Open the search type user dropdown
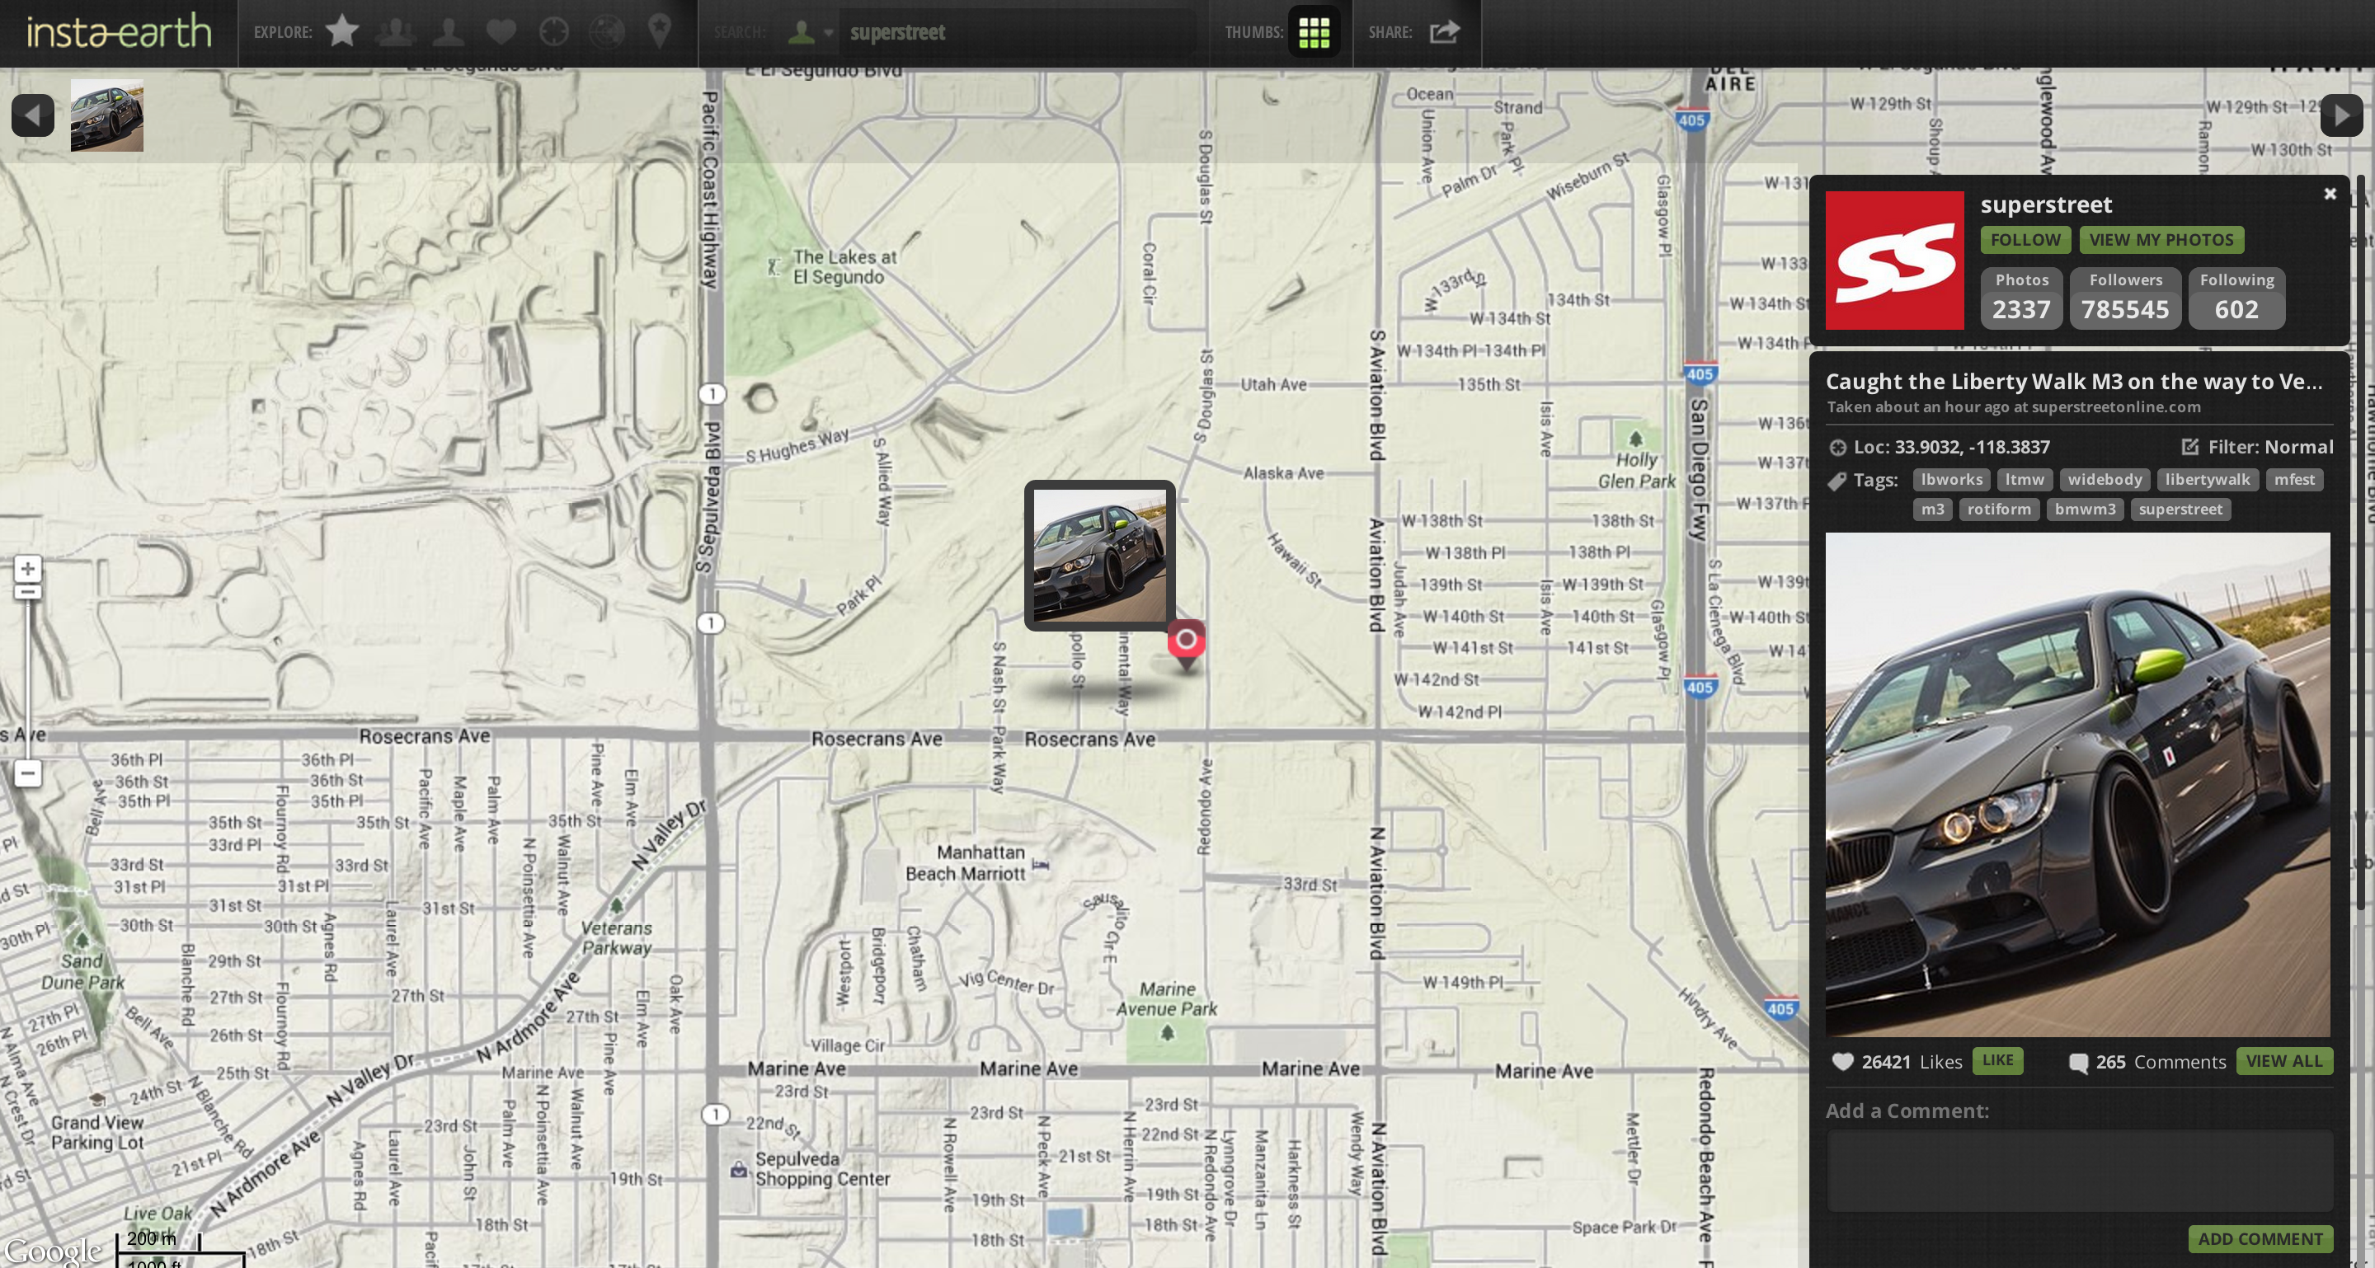 (811, 32)
